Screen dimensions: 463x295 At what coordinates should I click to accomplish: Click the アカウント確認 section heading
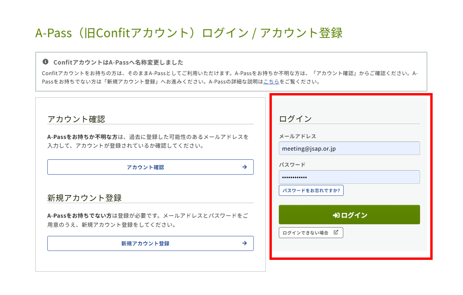coord(76,119)
